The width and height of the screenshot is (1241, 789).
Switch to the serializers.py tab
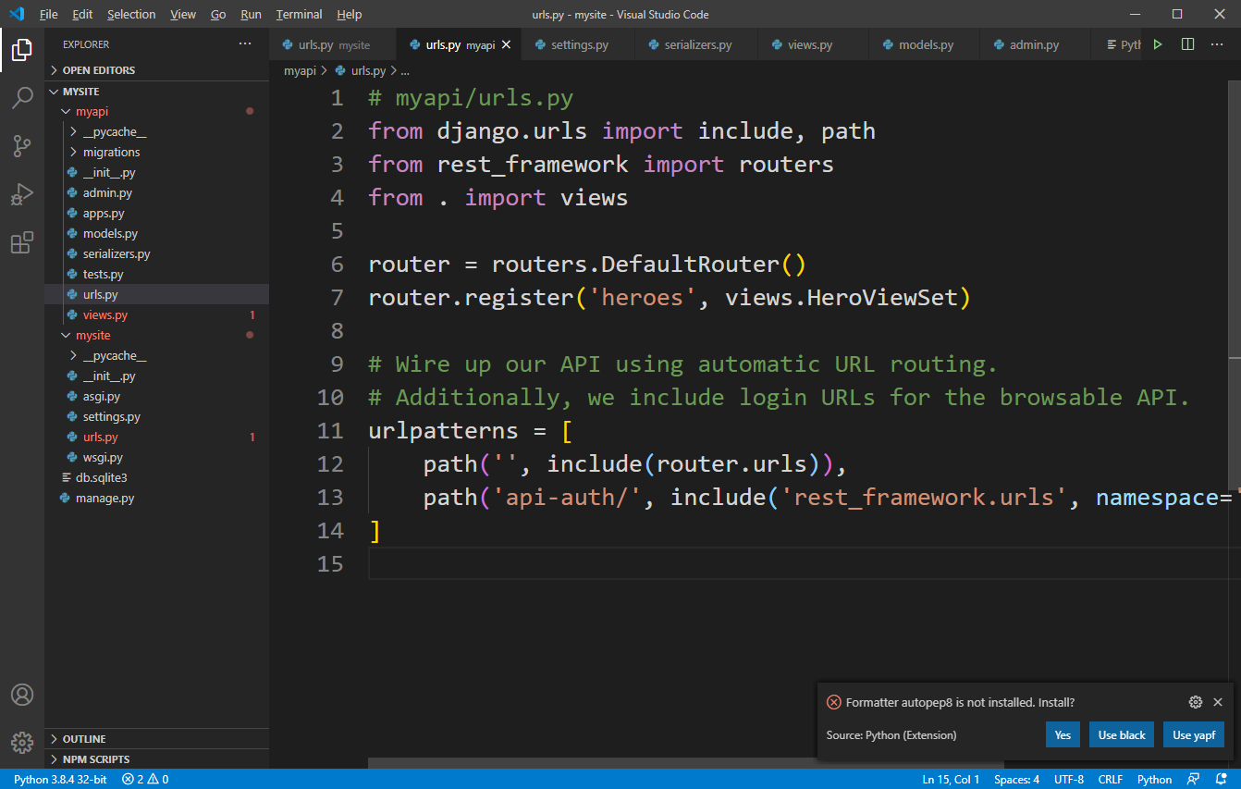(x=697, y=44)
